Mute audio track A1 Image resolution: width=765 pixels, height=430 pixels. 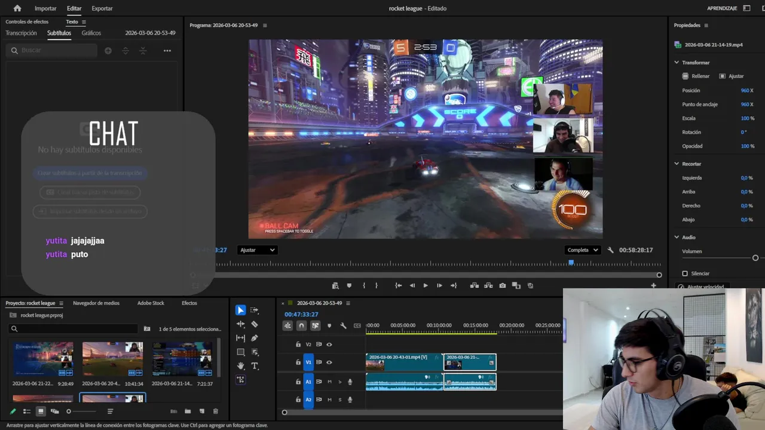pos(329,382)
